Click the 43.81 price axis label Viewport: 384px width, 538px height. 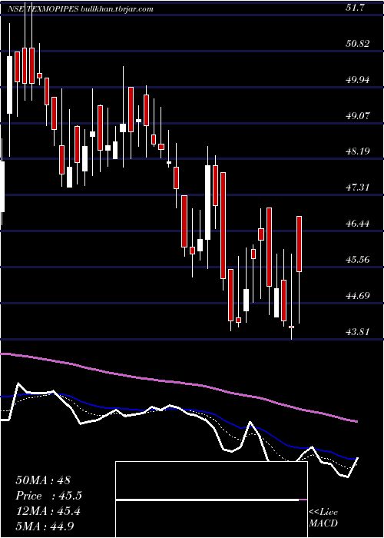click(358, 331)
